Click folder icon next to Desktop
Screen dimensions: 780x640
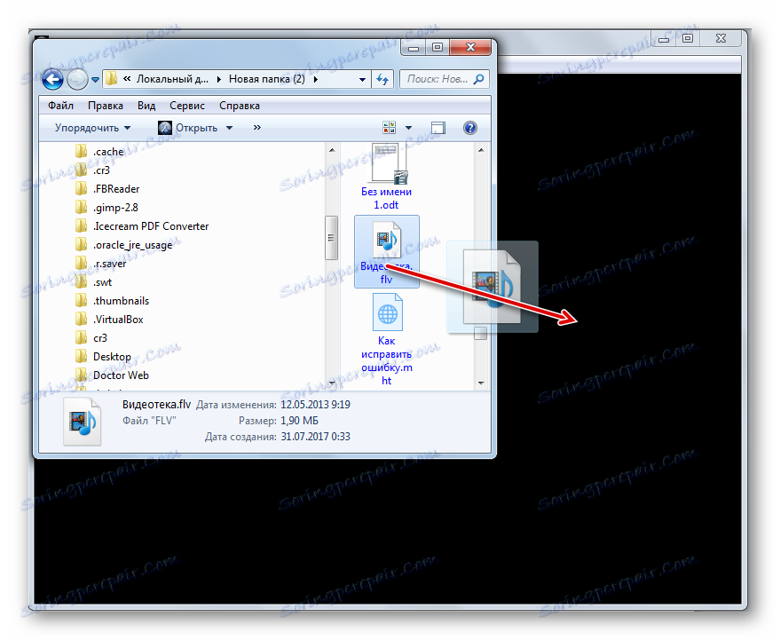[x=81, y=356]
